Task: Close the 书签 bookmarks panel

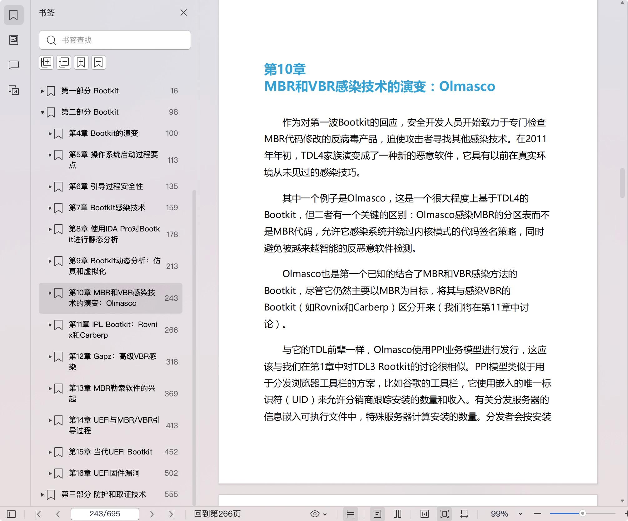Action: [x=184, y=12]
